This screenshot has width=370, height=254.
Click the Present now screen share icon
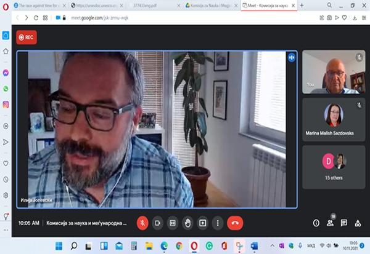(x=202, y=223)
